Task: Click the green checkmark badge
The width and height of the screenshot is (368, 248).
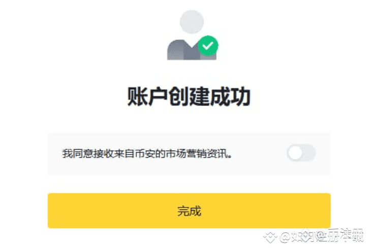Action: [x=208, y=46]
